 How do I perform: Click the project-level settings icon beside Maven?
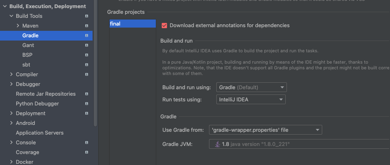[x=86, y=26]
